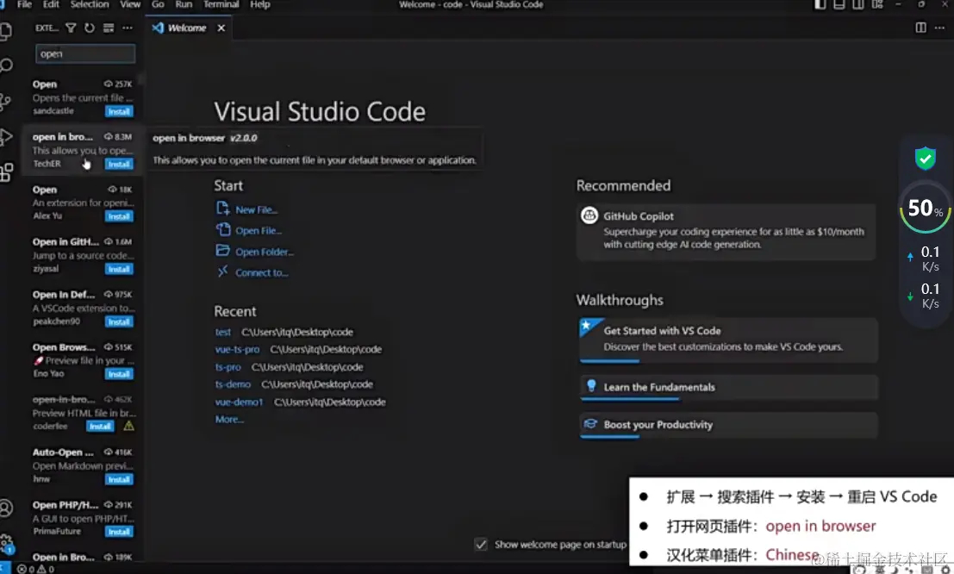Toggle the secondary side bar layout icon
The width and height of the screenshot is (954, 574).
coord(857,4)
